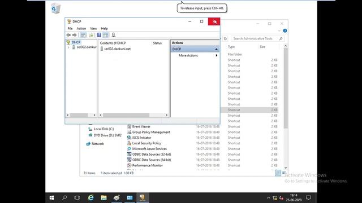Viewport: 362px width, 203px height.
Task: Click the refresh button in Explorer address bar
Action: point(225,39)
